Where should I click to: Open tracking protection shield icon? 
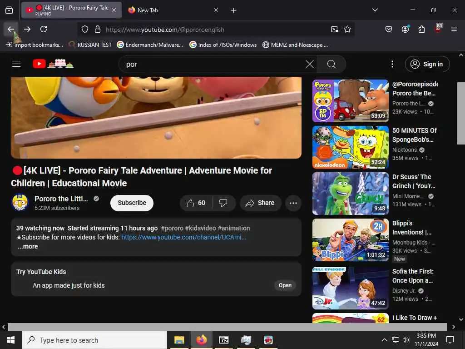click(85, 30)
